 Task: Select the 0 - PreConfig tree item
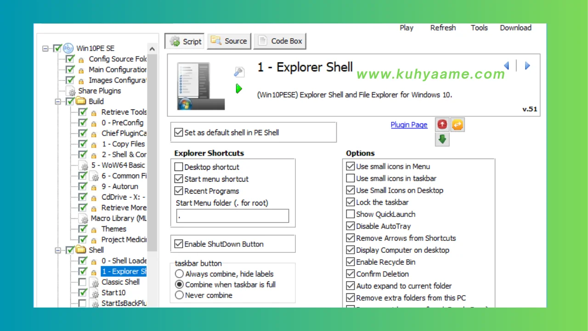[122, 123]
